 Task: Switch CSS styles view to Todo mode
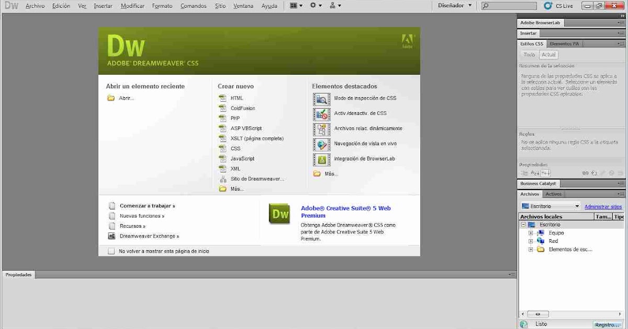coord(529,54)
